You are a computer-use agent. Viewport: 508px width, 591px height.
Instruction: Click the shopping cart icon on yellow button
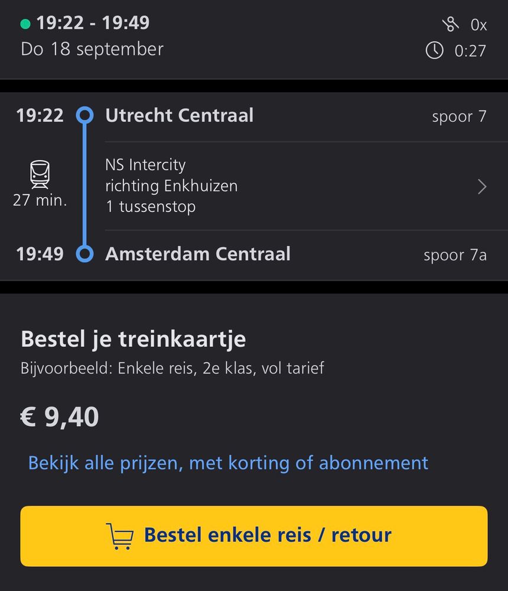[x=120, y=536]
